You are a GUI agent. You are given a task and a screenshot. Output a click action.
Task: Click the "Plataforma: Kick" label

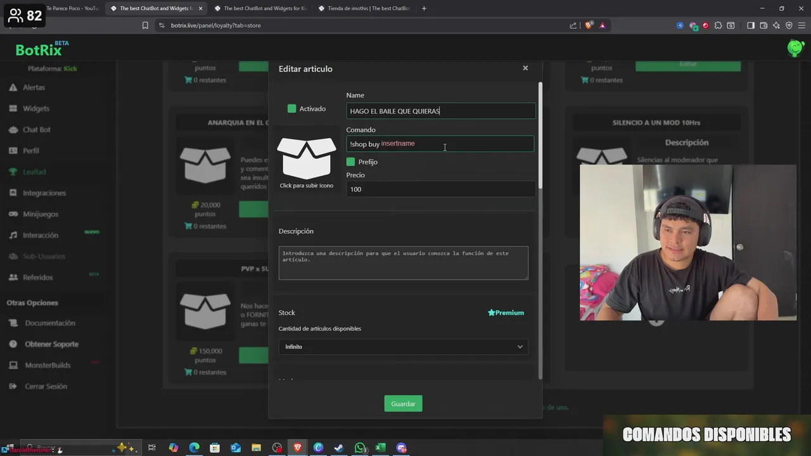tap(52, 68)
